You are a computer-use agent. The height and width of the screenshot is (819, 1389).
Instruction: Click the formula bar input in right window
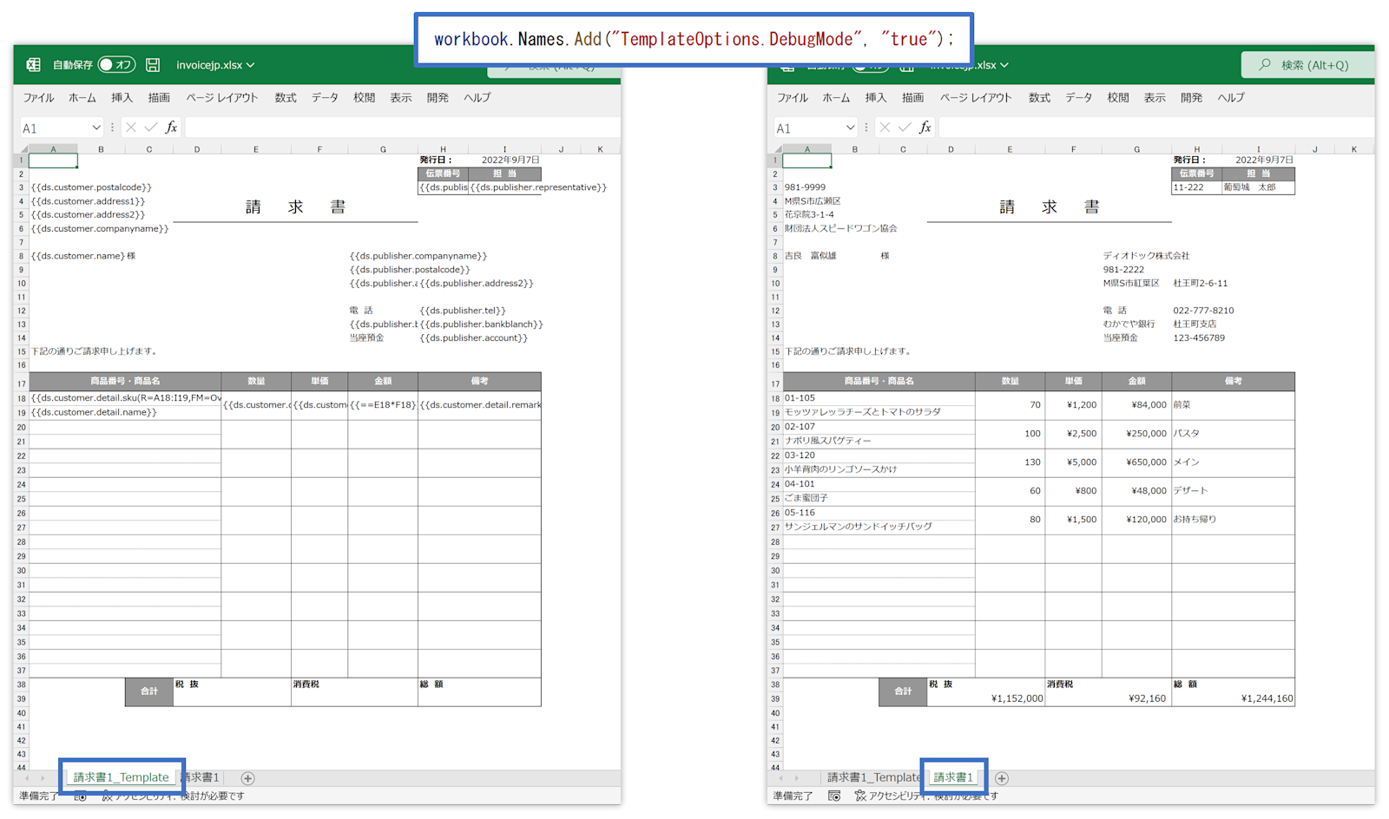1156,128
